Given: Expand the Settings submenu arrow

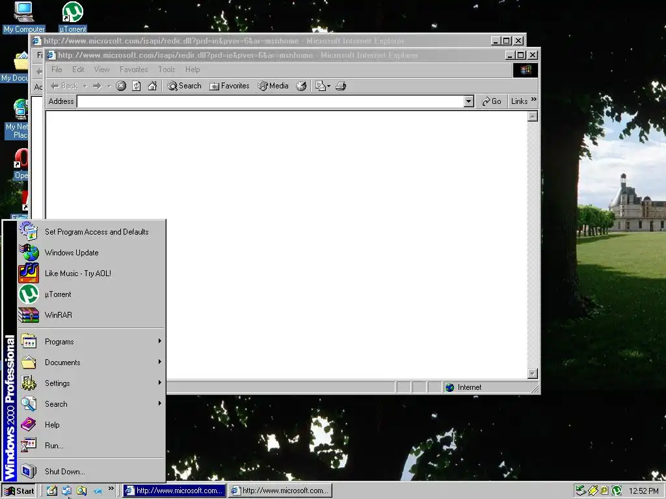Looking at the screenshot, I should point(160,383).
